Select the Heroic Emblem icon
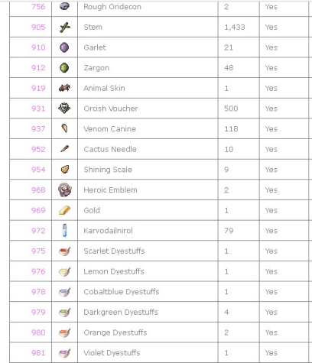312x363 pixels. [x=65, y=190]
